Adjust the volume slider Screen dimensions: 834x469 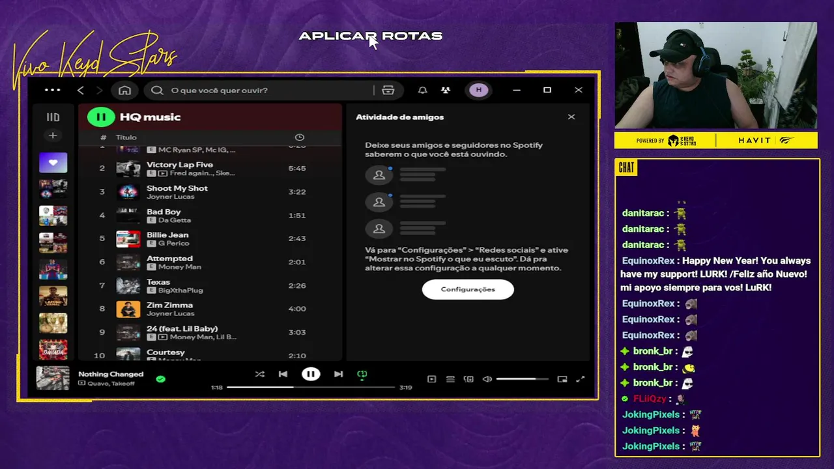coord(522,379)
